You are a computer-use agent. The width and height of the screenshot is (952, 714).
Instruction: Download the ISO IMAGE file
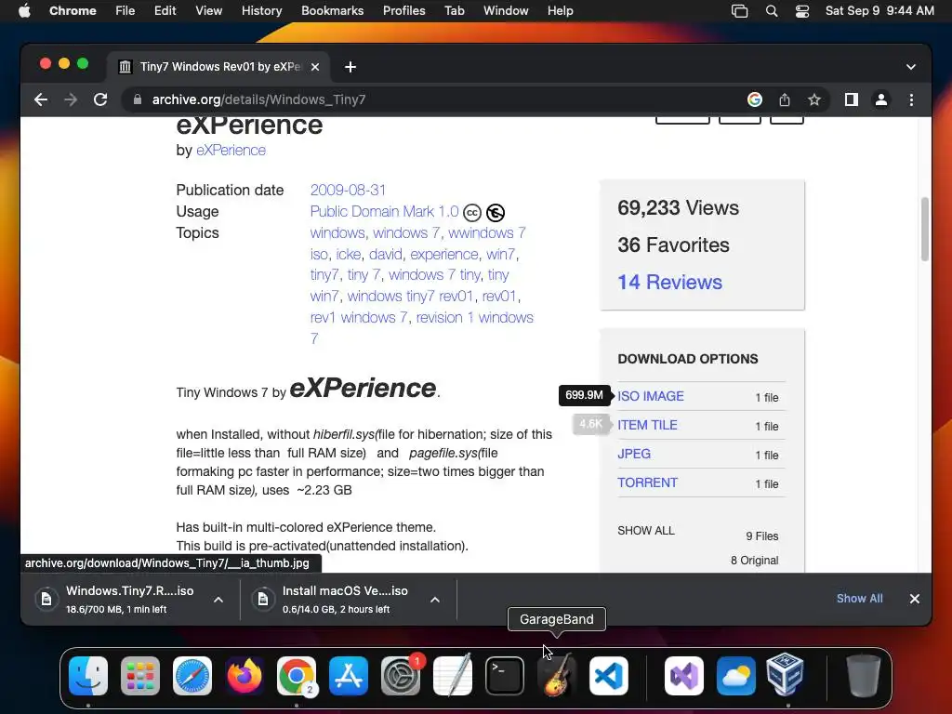tap(650, 396)
